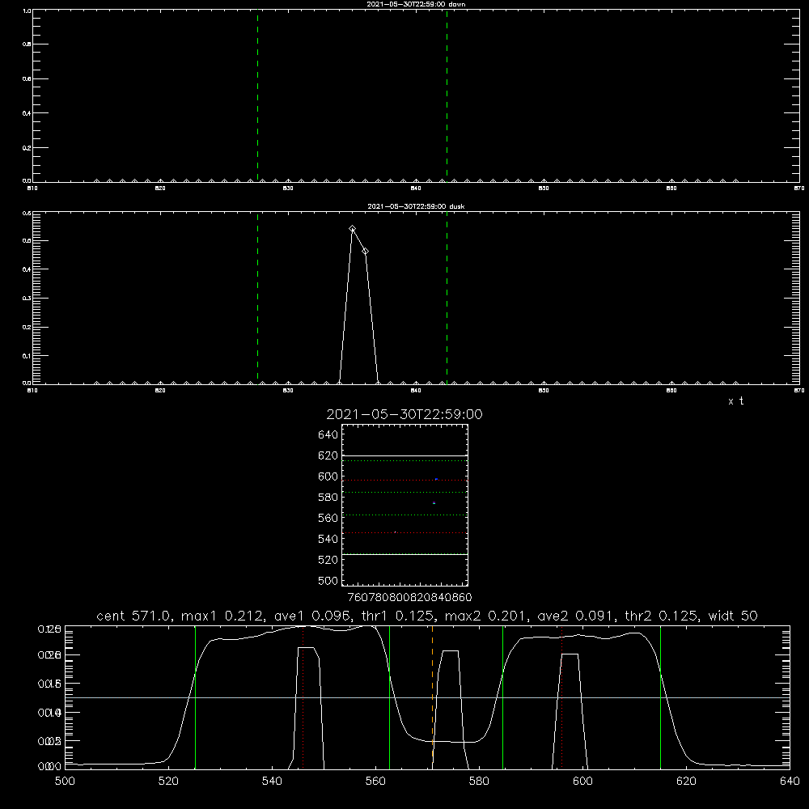
Task: Click the "540" x-axis label on the bottom plot
Action: point(272,781)
